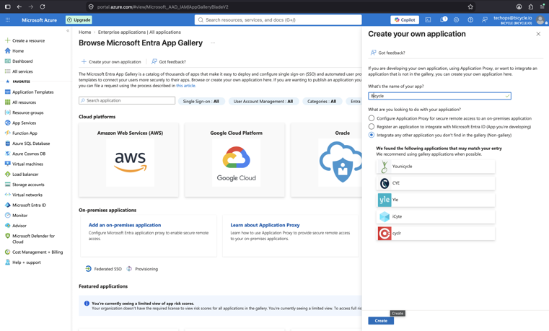Click the Upgrade button
The image size is (549, 331).
coord(79,20)
